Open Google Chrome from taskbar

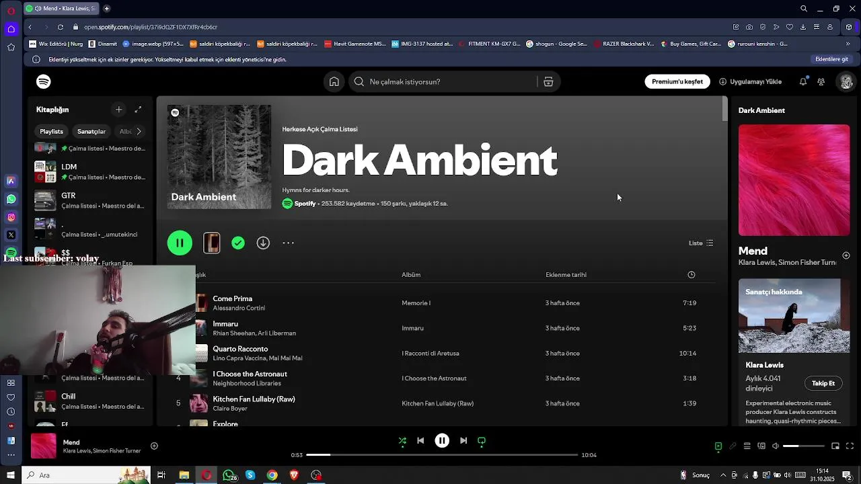coord(272,475)
